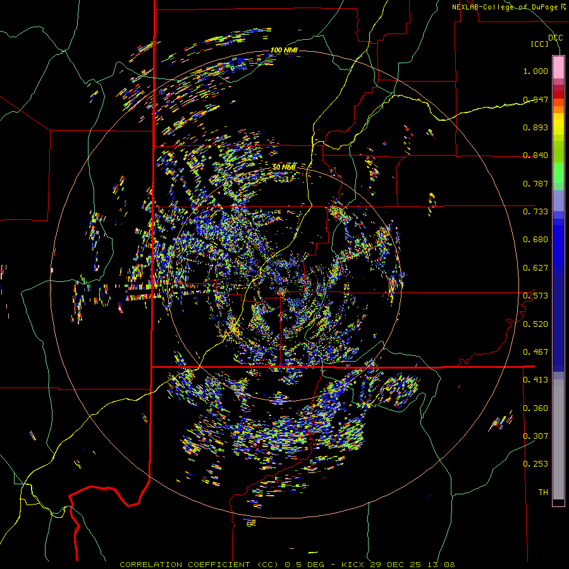The width and height of the screenshot is (569, 569).
Task: Click the 29 DEC 25 date text
Action: tap(396, 565)
